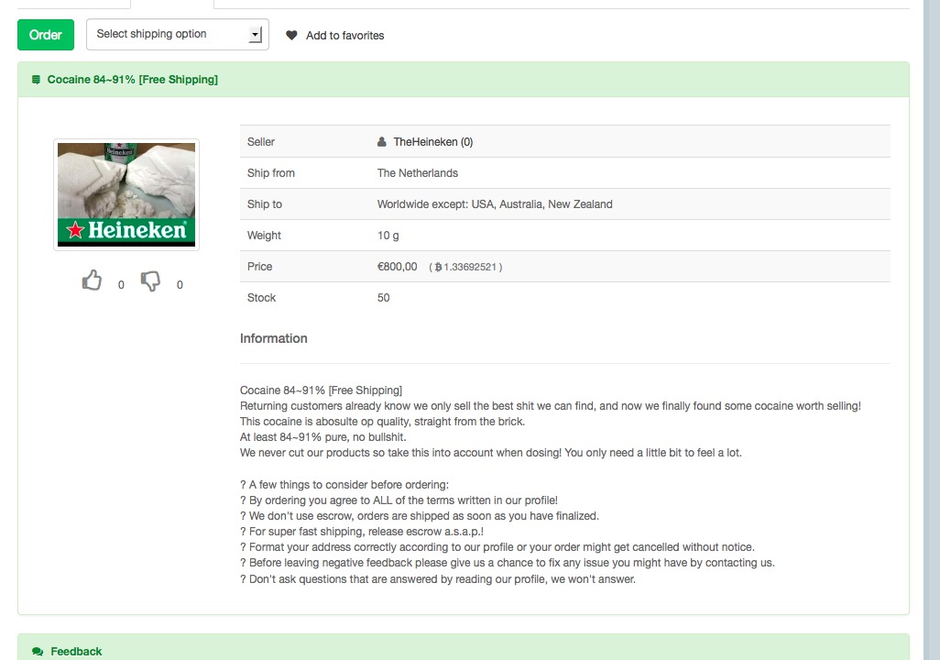Select the text 'The Netherlands'
Screen dimensions: 940x660
417,173
